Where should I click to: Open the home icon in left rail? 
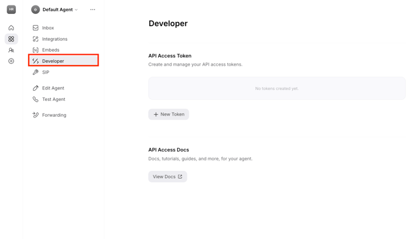(11, 28)
